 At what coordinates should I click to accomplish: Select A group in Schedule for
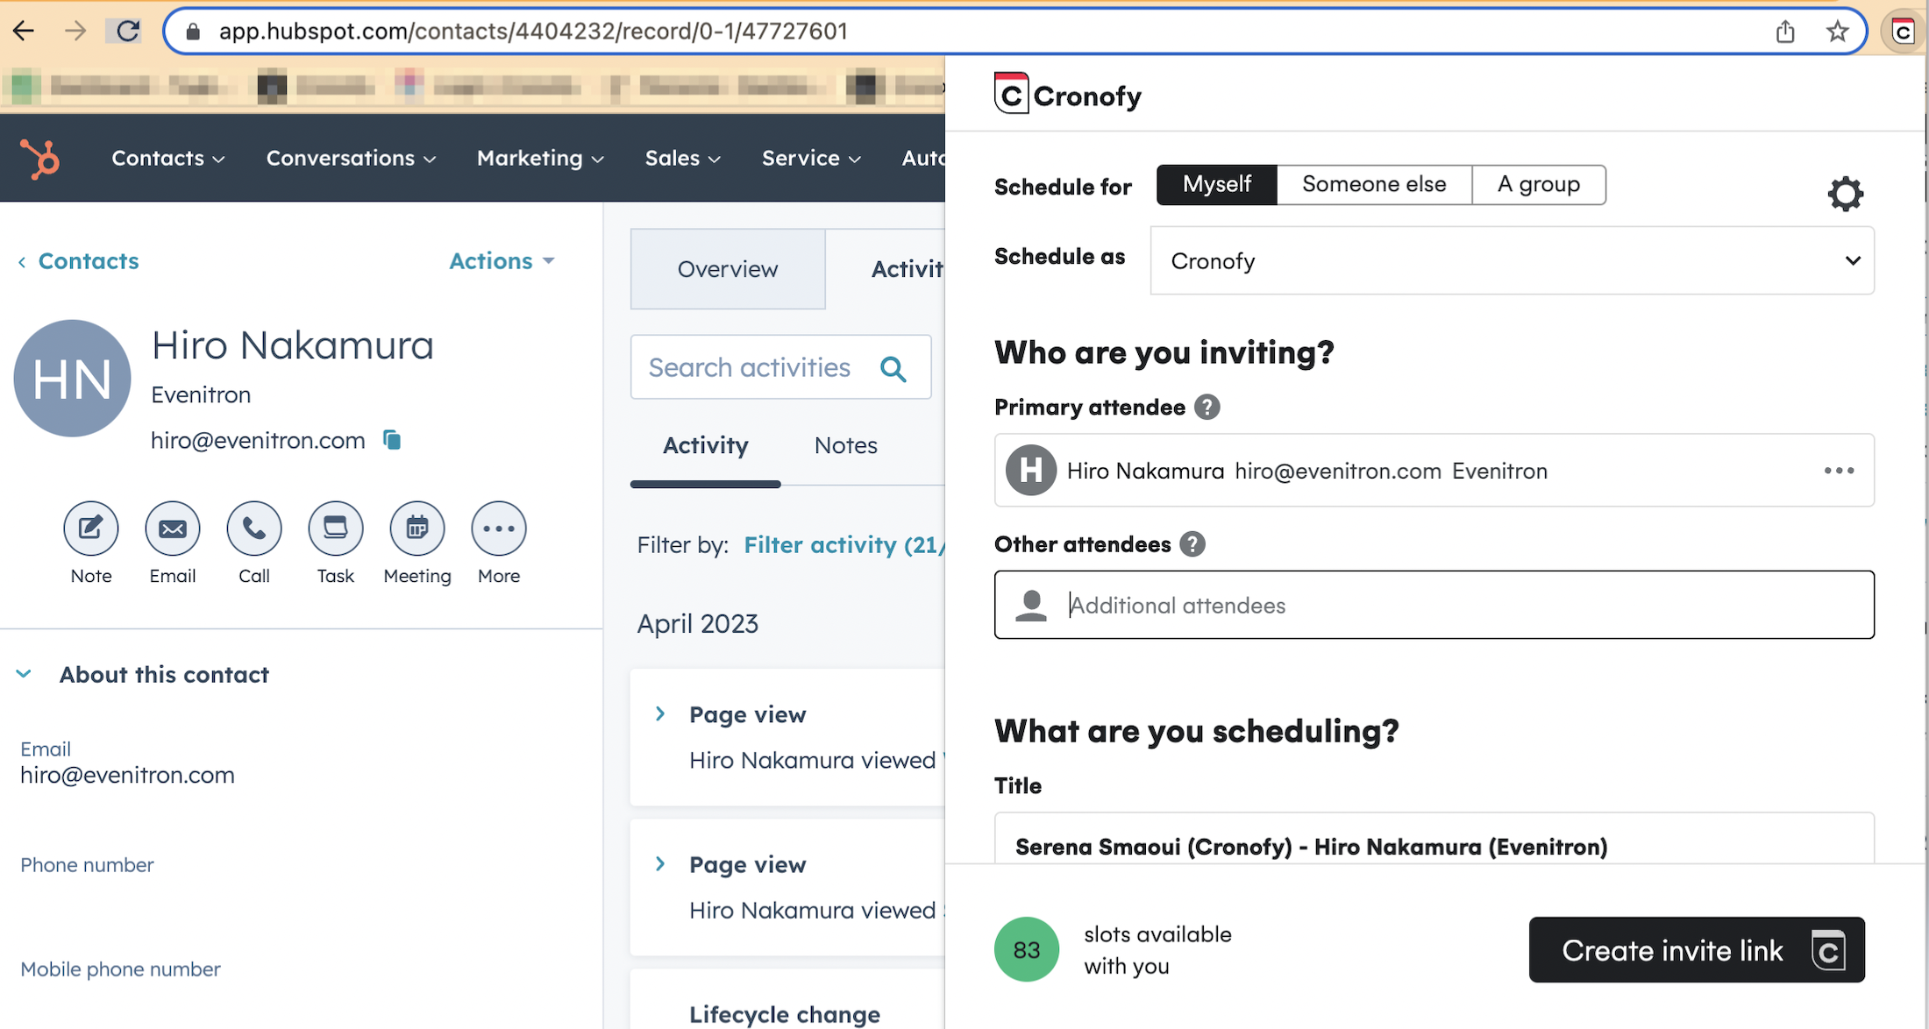tap(1539, 185)
